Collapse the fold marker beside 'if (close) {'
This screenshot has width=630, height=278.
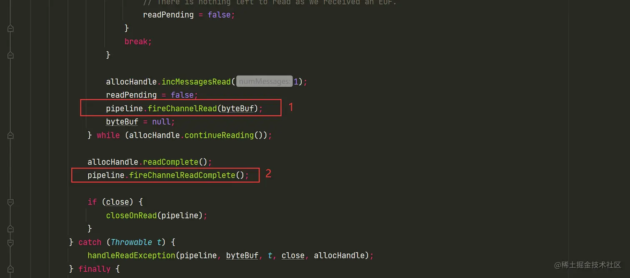tap(10, 202)
